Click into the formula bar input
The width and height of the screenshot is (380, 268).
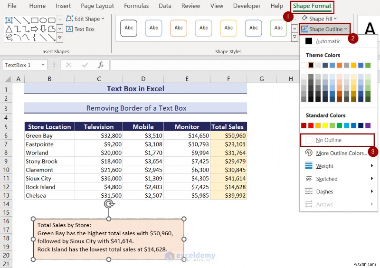[205, 65]
